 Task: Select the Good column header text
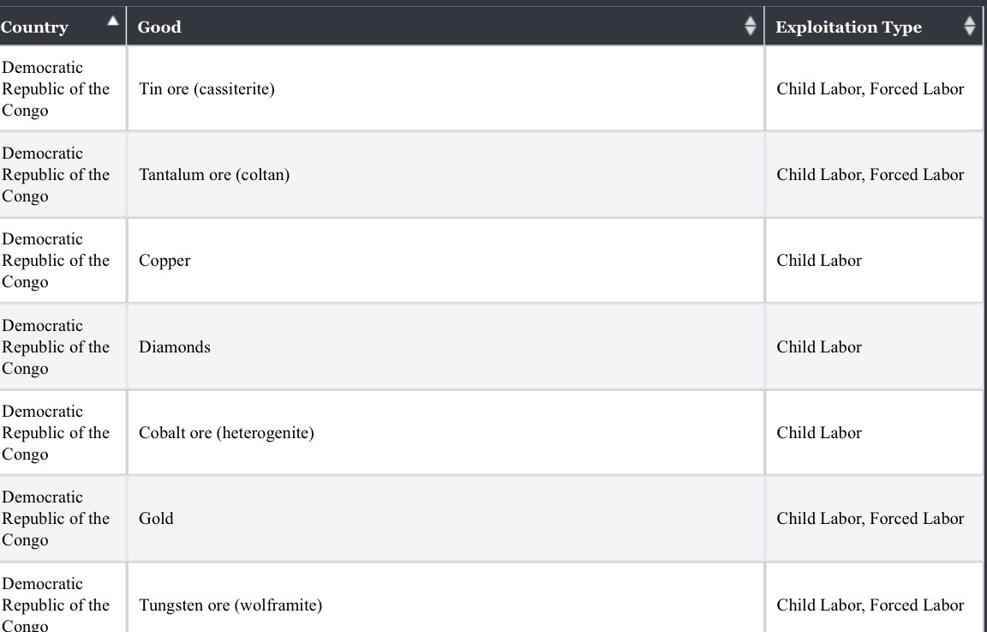[x=159, y=27]
